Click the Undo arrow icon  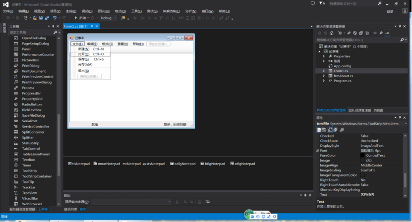(55, 18)
